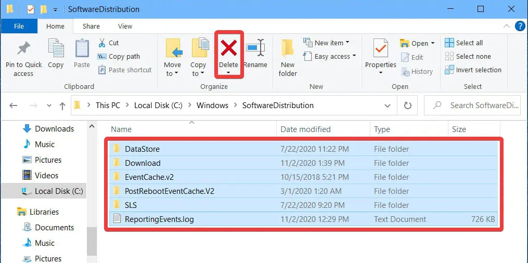Select the Download folder
The image size is (528, 263).
[x=303, y=163]
